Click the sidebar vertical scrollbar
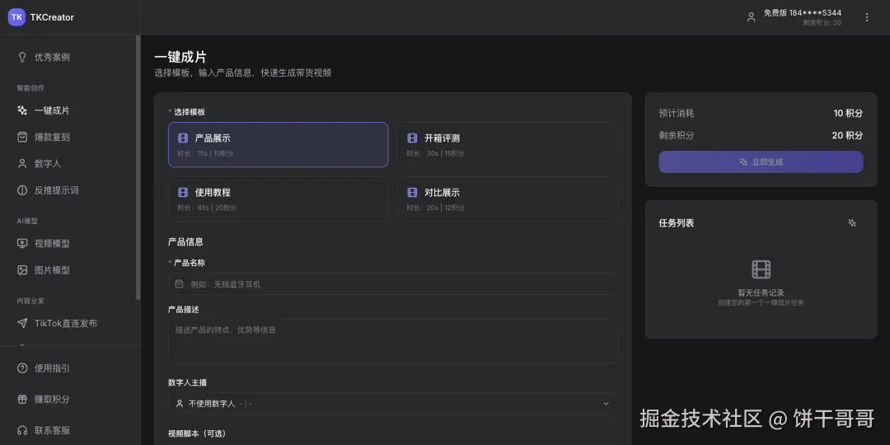The width and height of the screenshot is (890, 445). coord(138,167)
